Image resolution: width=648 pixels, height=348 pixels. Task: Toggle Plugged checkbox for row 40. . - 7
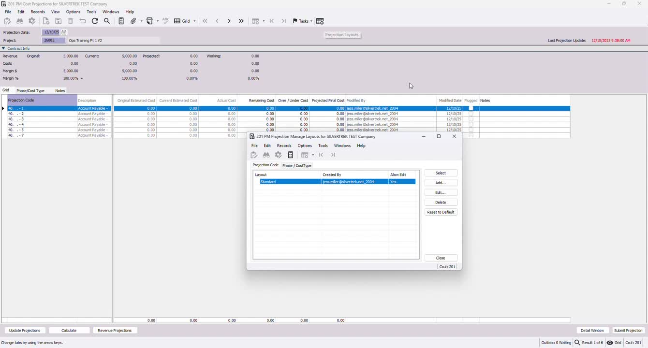[471, 135]
